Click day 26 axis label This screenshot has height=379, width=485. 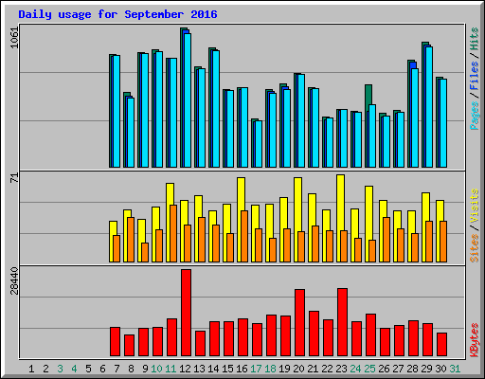pyautogui.click(x=384, y=369)
